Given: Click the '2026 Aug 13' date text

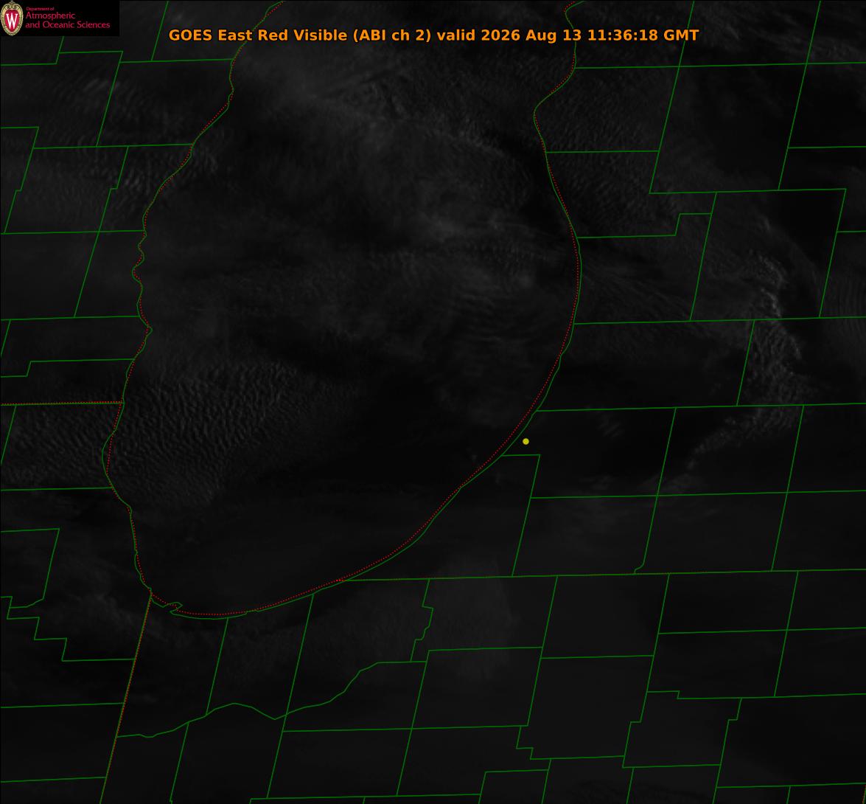Looking at the screenshot, I should coord(531,35).
